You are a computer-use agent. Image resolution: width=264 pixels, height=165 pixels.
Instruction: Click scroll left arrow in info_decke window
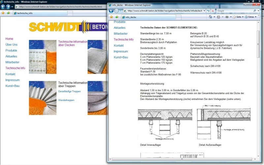(110, 159)
